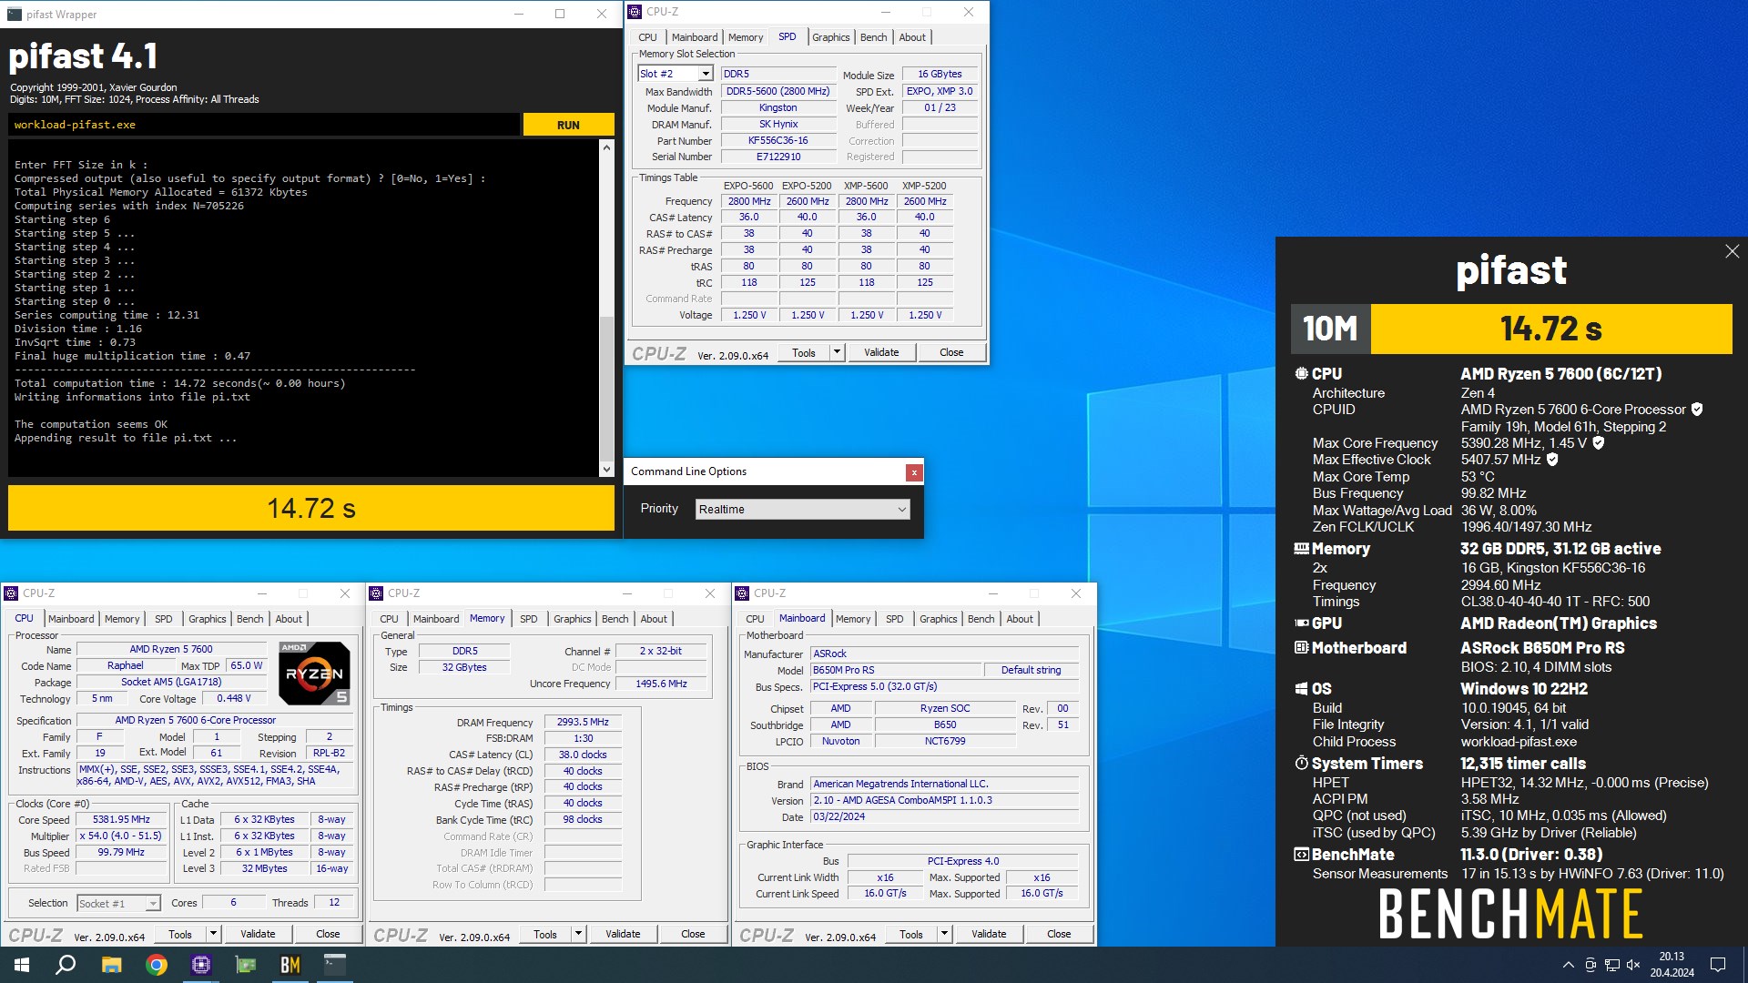1748x983 pixels.
Task: Open Bench tab in top CPU-Z window
Action: coord(873,37)
